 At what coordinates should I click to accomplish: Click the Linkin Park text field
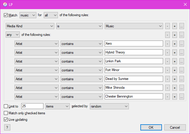134,61
